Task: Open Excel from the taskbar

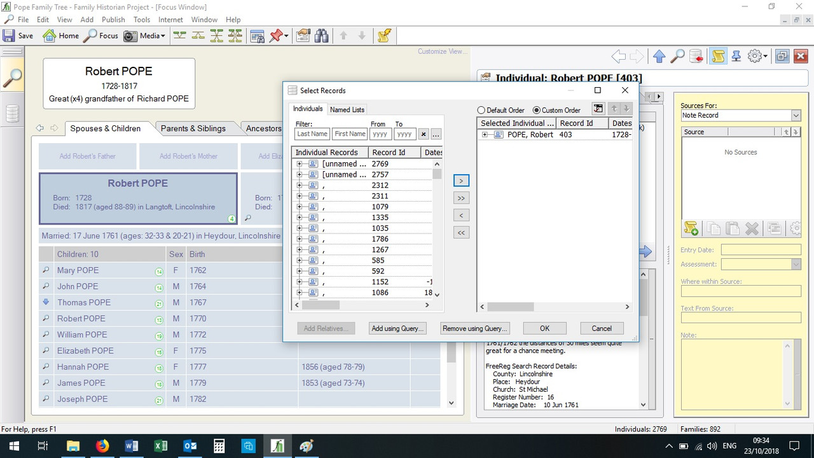Action: coord(160,446)
